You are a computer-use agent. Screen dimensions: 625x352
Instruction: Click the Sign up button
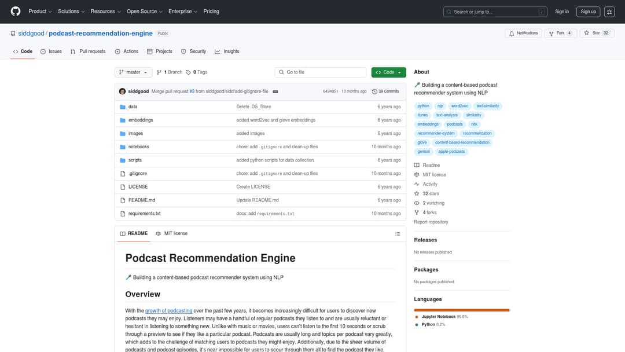(588, 12)
